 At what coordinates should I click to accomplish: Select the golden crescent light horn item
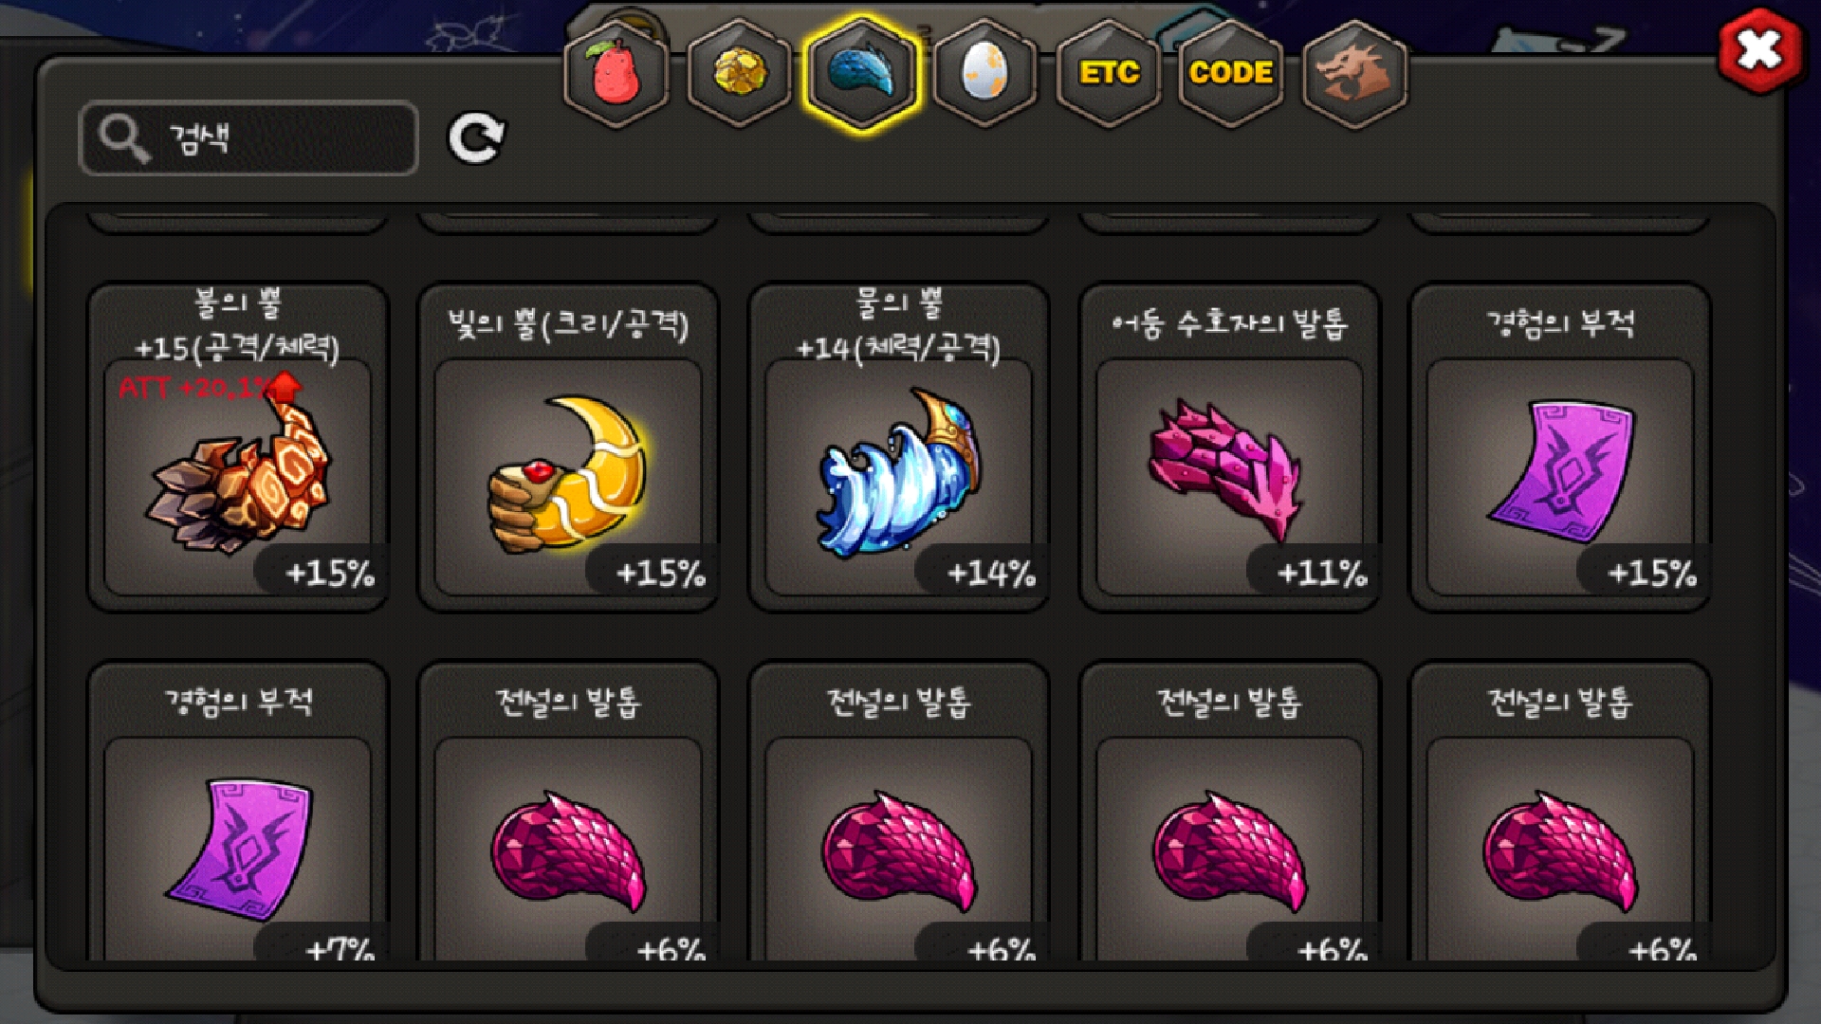click(568, 447)
